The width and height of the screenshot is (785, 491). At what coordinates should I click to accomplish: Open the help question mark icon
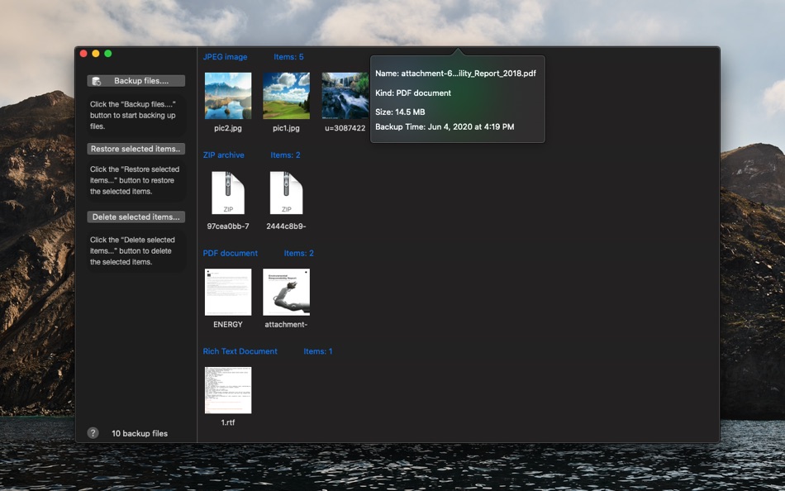pyautogui.click(x=93, y=433)
